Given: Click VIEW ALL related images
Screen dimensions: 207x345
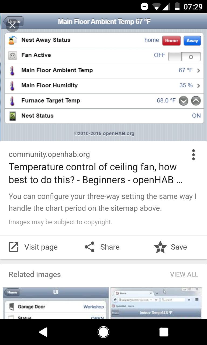Looking at the screenshot, I should click(184, 274).
